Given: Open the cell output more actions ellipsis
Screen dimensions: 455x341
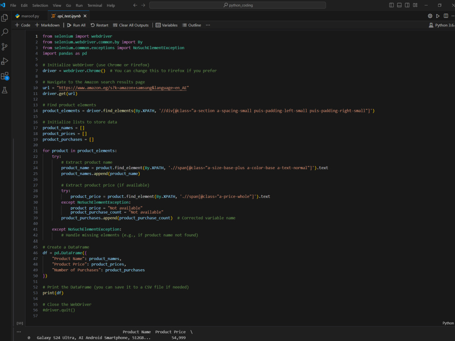Looking at the screenshot, I should point(19,332).
